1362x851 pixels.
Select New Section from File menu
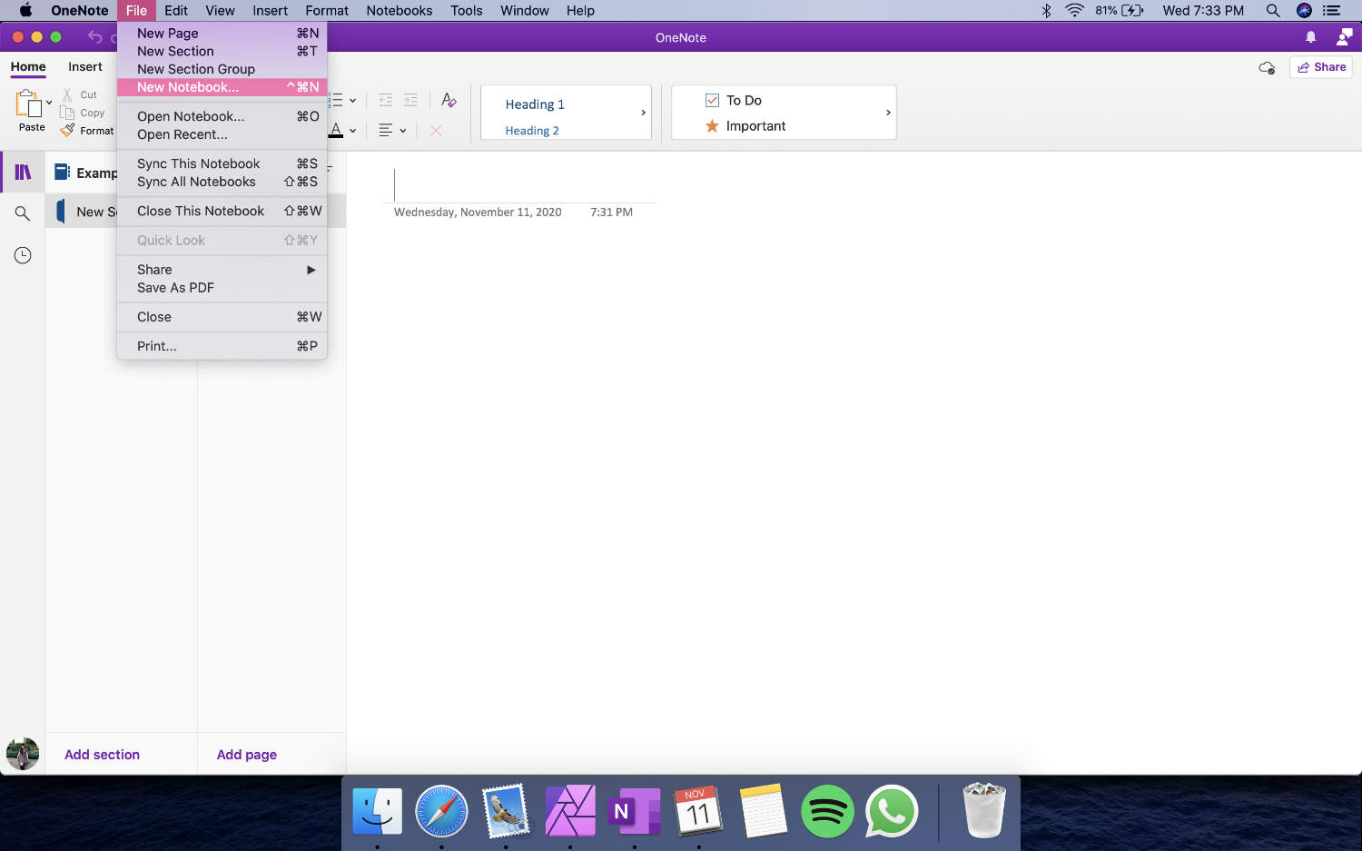point(222,52)
